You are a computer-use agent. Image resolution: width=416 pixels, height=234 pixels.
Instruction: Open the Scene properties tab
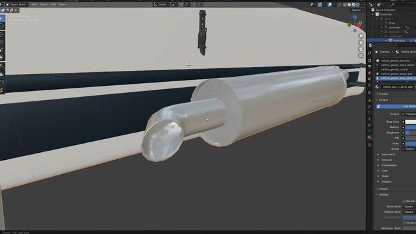[x=370, y=79]
